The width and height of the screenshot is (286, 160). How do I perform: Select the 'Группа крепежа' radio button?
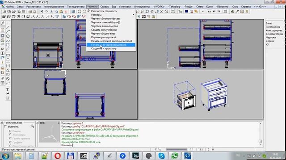click(x=10, y=138)
